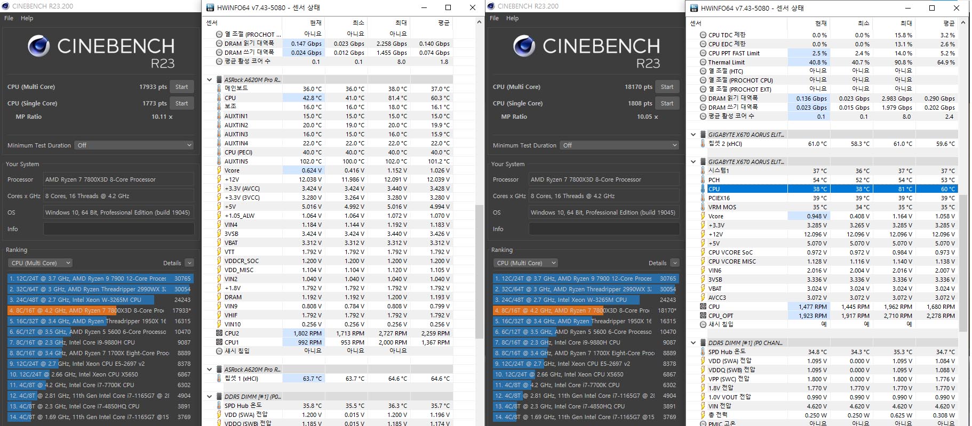Click thermometer icon beside 칩셋 2 (xHCI)
Viewport: 972px width, 426px height.
click(703, 143)
